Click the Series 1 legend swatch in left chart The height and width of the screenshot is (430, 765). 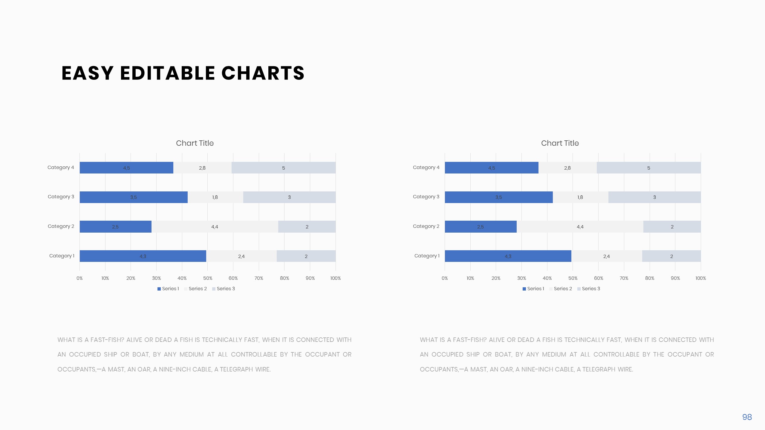point(159,289)
